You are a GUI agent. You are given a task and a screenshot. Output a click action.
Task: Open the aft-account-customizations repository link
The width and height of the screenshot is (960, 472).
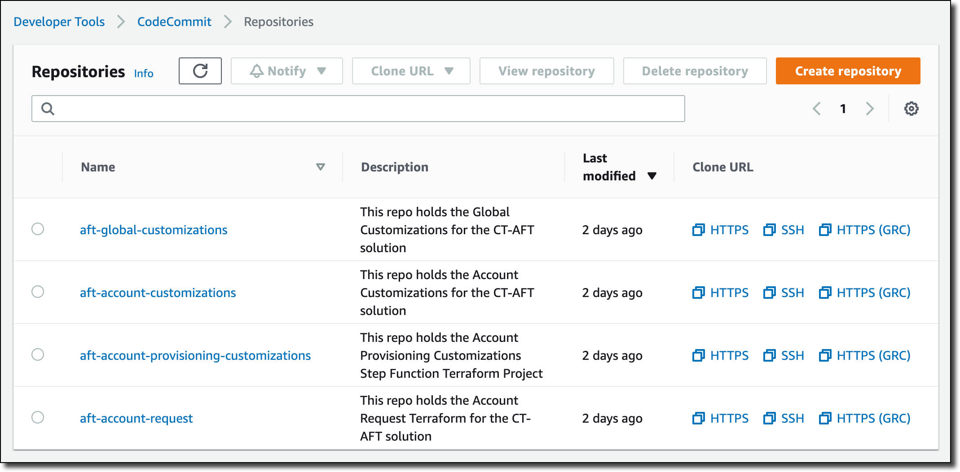(158, 293)
